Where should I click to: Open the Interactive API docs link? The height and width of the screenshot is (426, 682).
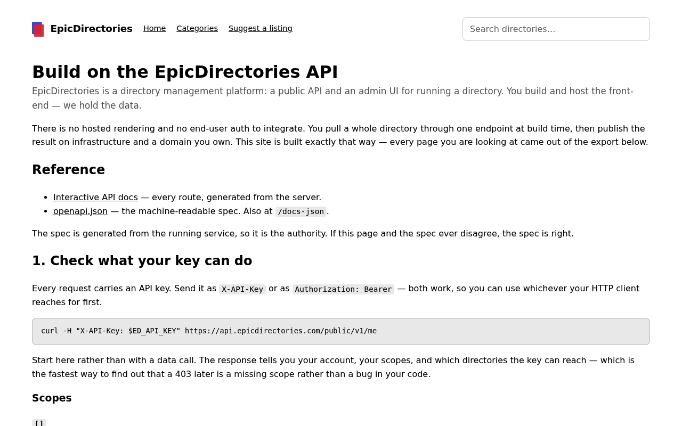pos(95,197)
